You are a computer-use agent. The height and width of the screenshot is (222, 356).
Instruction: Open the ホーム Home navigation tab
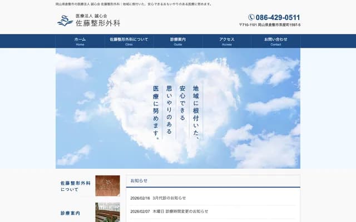click(x=80, y=41)
